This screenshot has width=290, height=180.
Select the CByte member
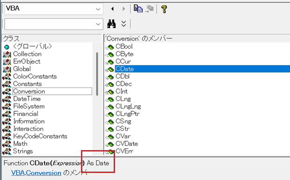[124, 54]
